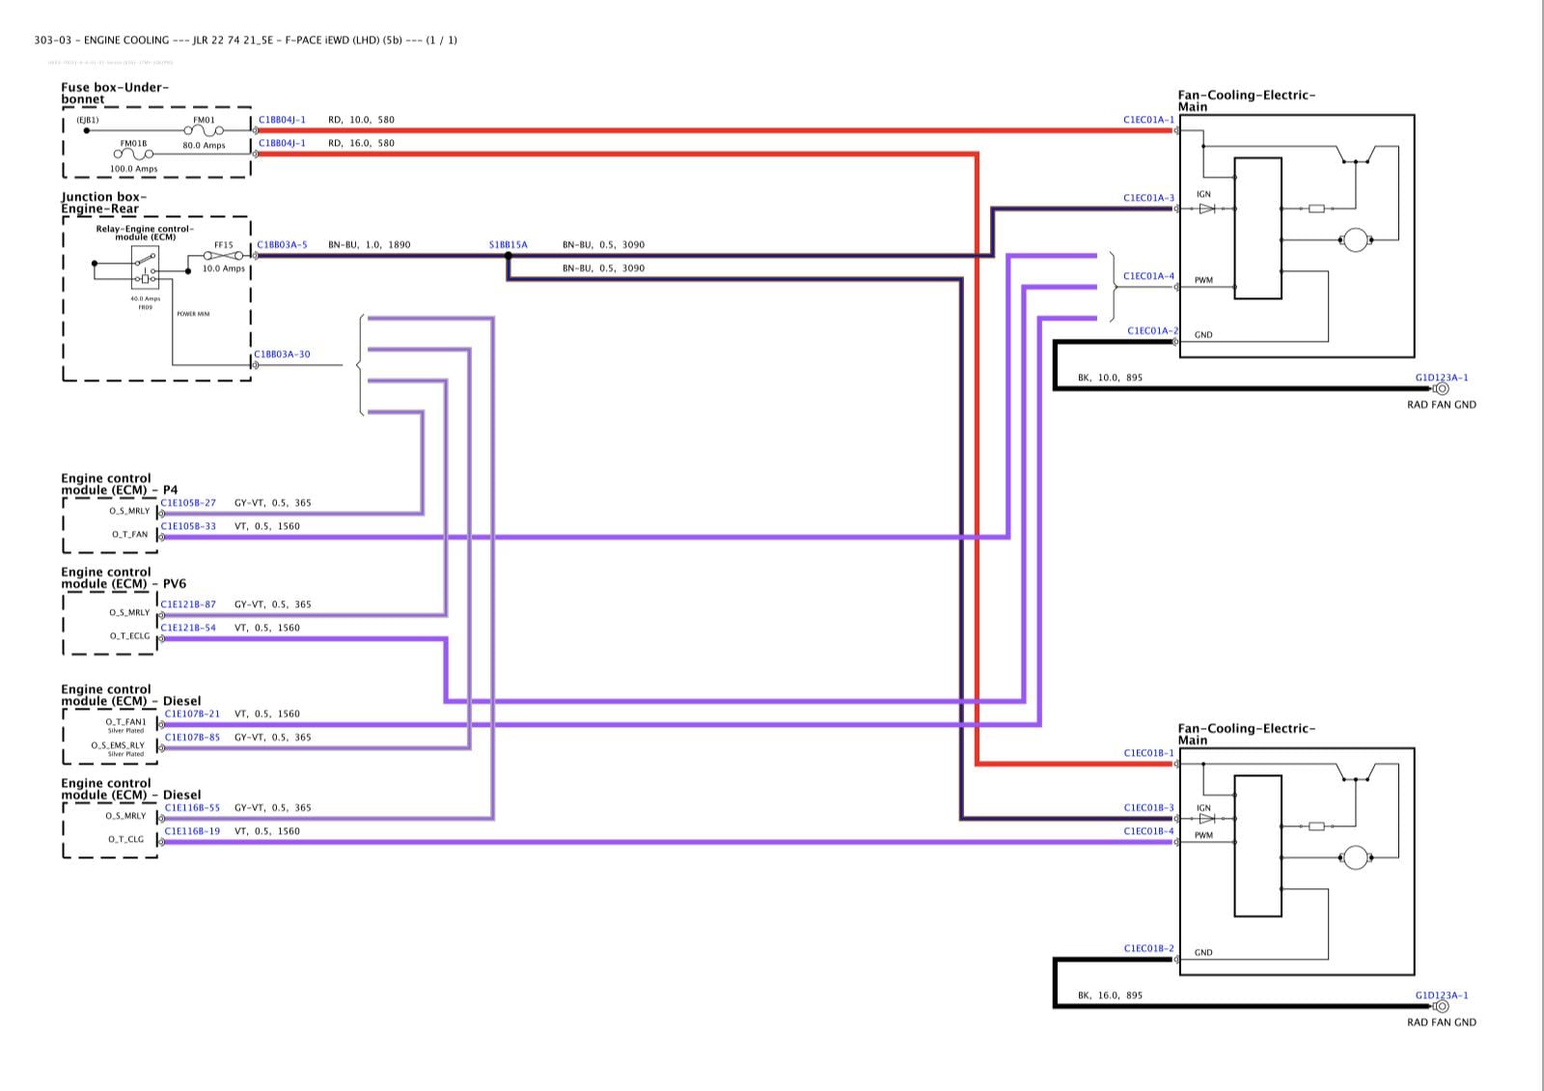Open connector link C1E107B-21
1544x1091 pixels.
(x=192, y=714)
